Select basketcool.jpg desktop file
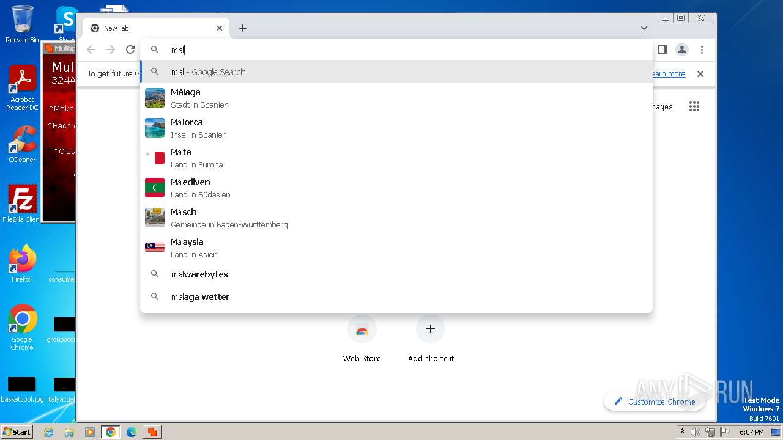The height and width of the screenshot is (440, 783). (x=22, y=389)
